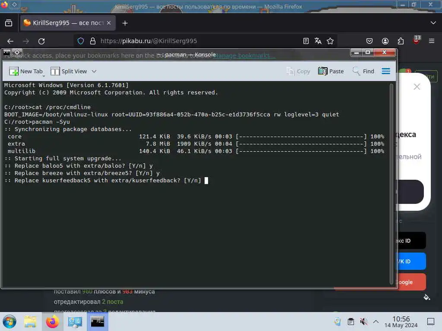Click the red Google login button
The height and width of the screenshot is (331, 442).
411,282
